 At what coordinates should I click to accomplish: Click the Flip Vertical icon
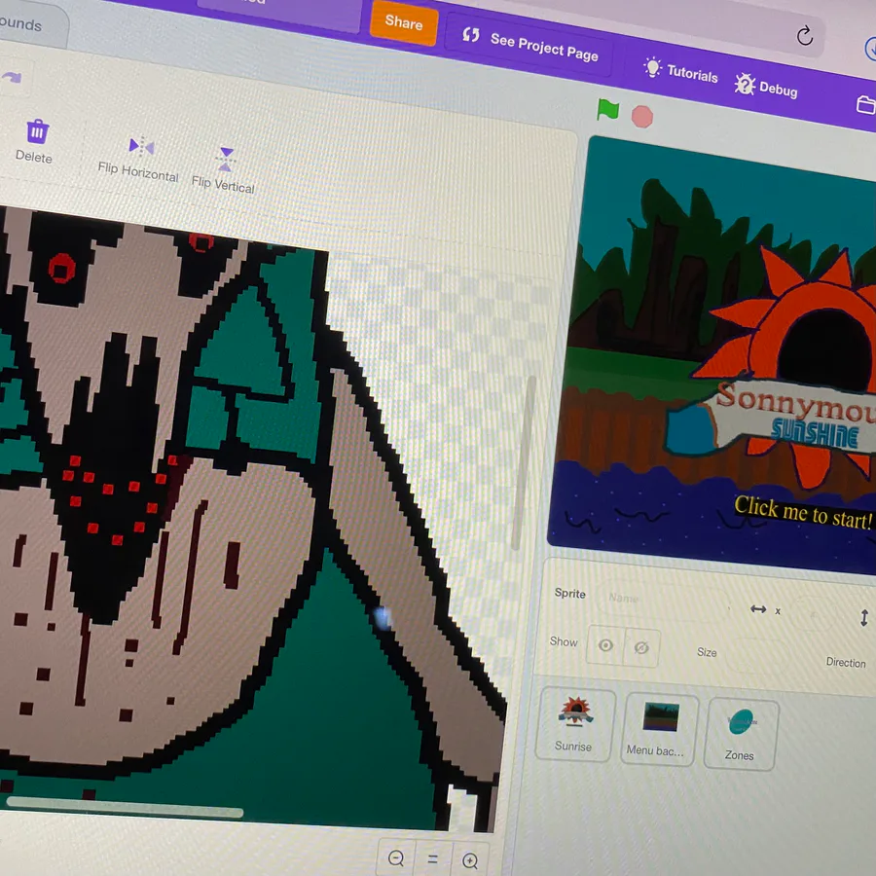click(x=226, y=160)
